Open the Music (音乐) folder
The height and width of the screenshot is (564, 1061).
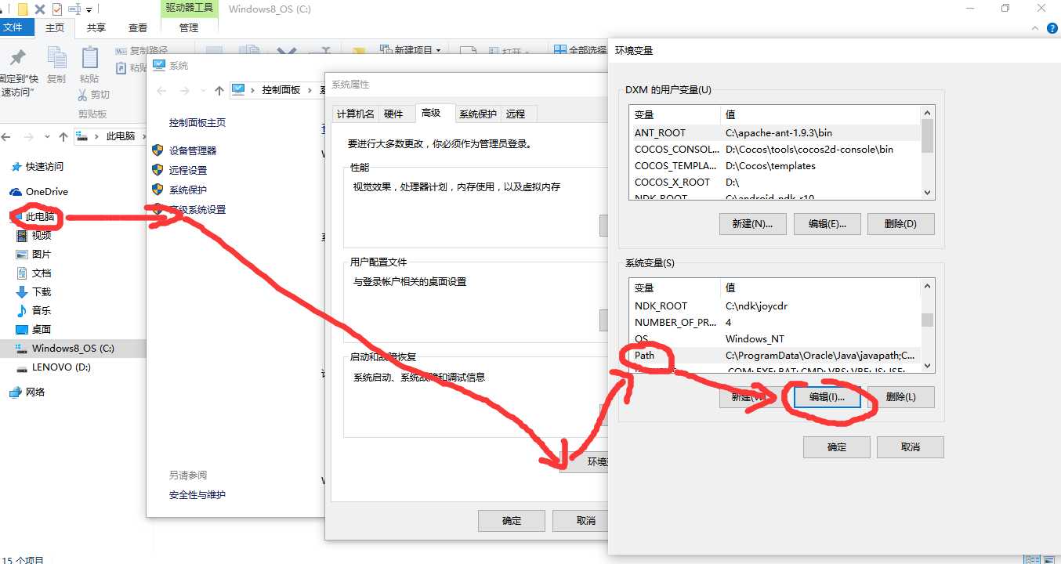[42, 310]
